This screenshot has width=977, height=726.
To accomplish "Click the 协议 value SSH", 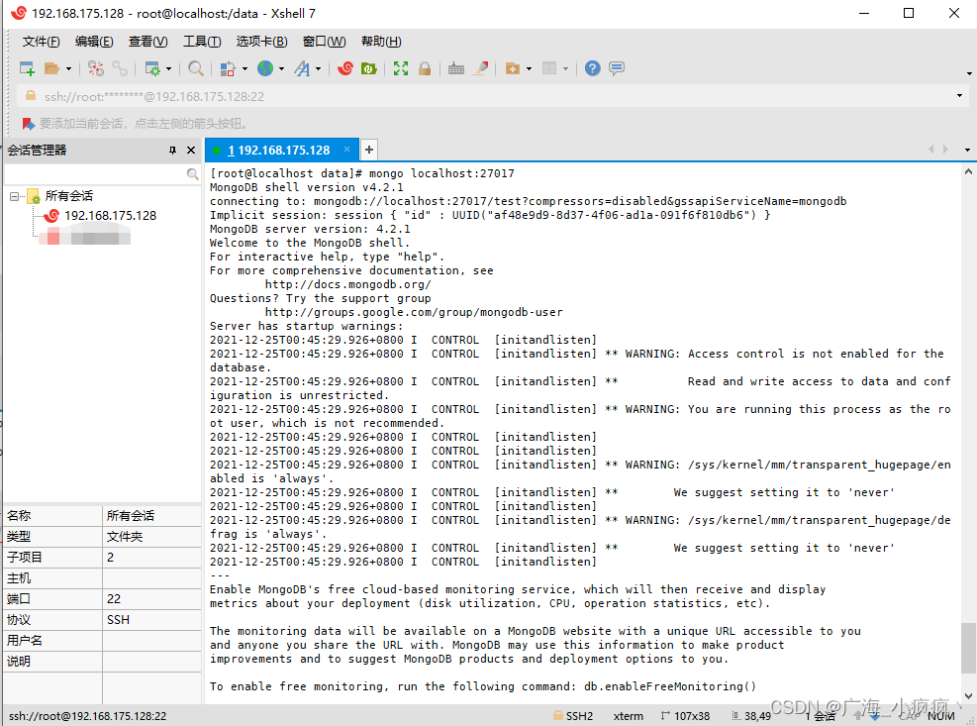I will (119, 620).
